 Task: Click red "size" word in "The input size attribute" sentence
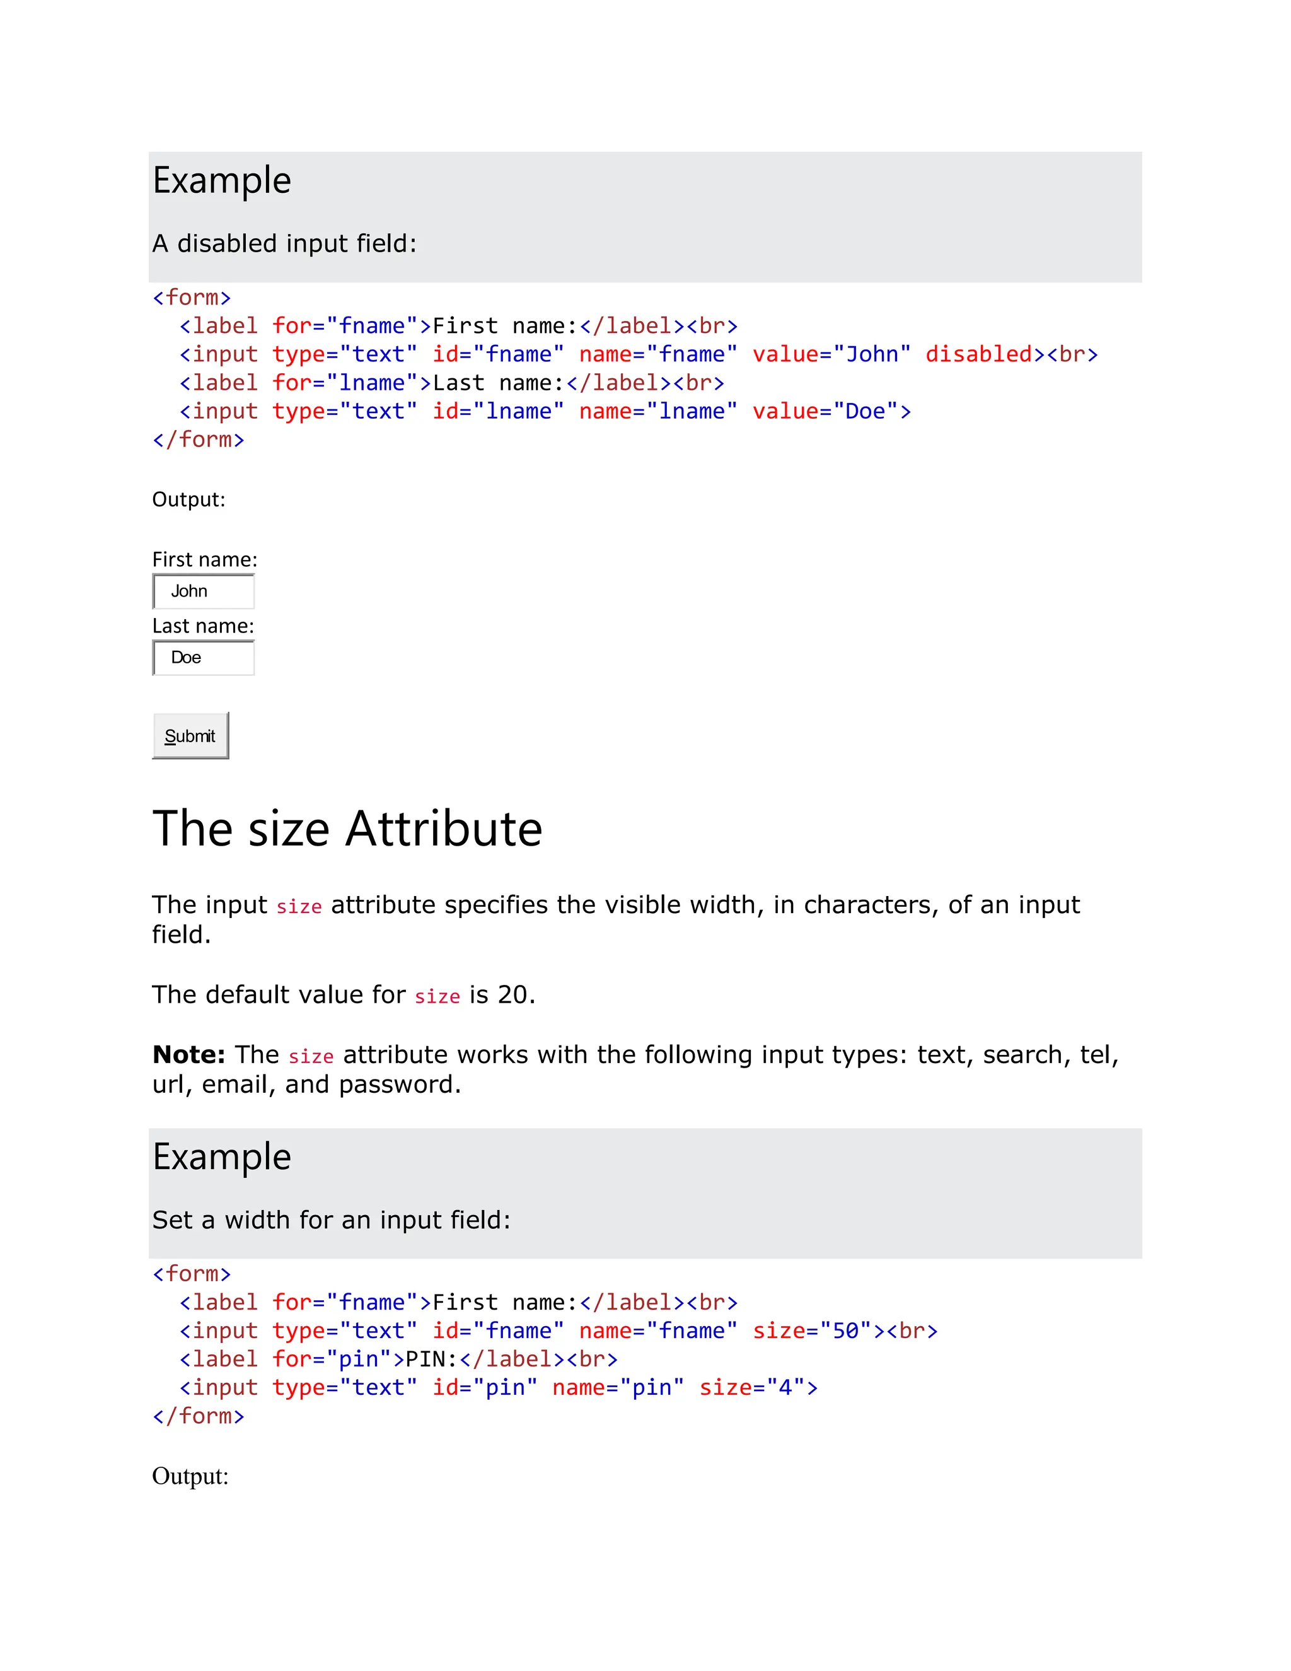tap(299, 907)
